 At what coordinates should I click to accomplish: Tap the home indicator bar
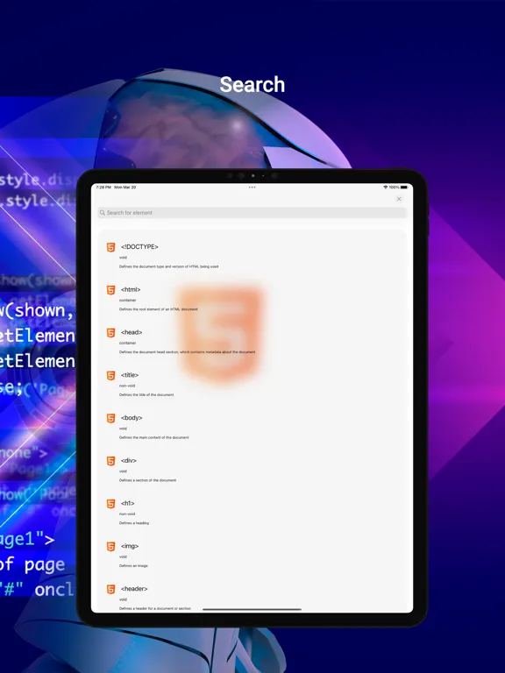252,609
